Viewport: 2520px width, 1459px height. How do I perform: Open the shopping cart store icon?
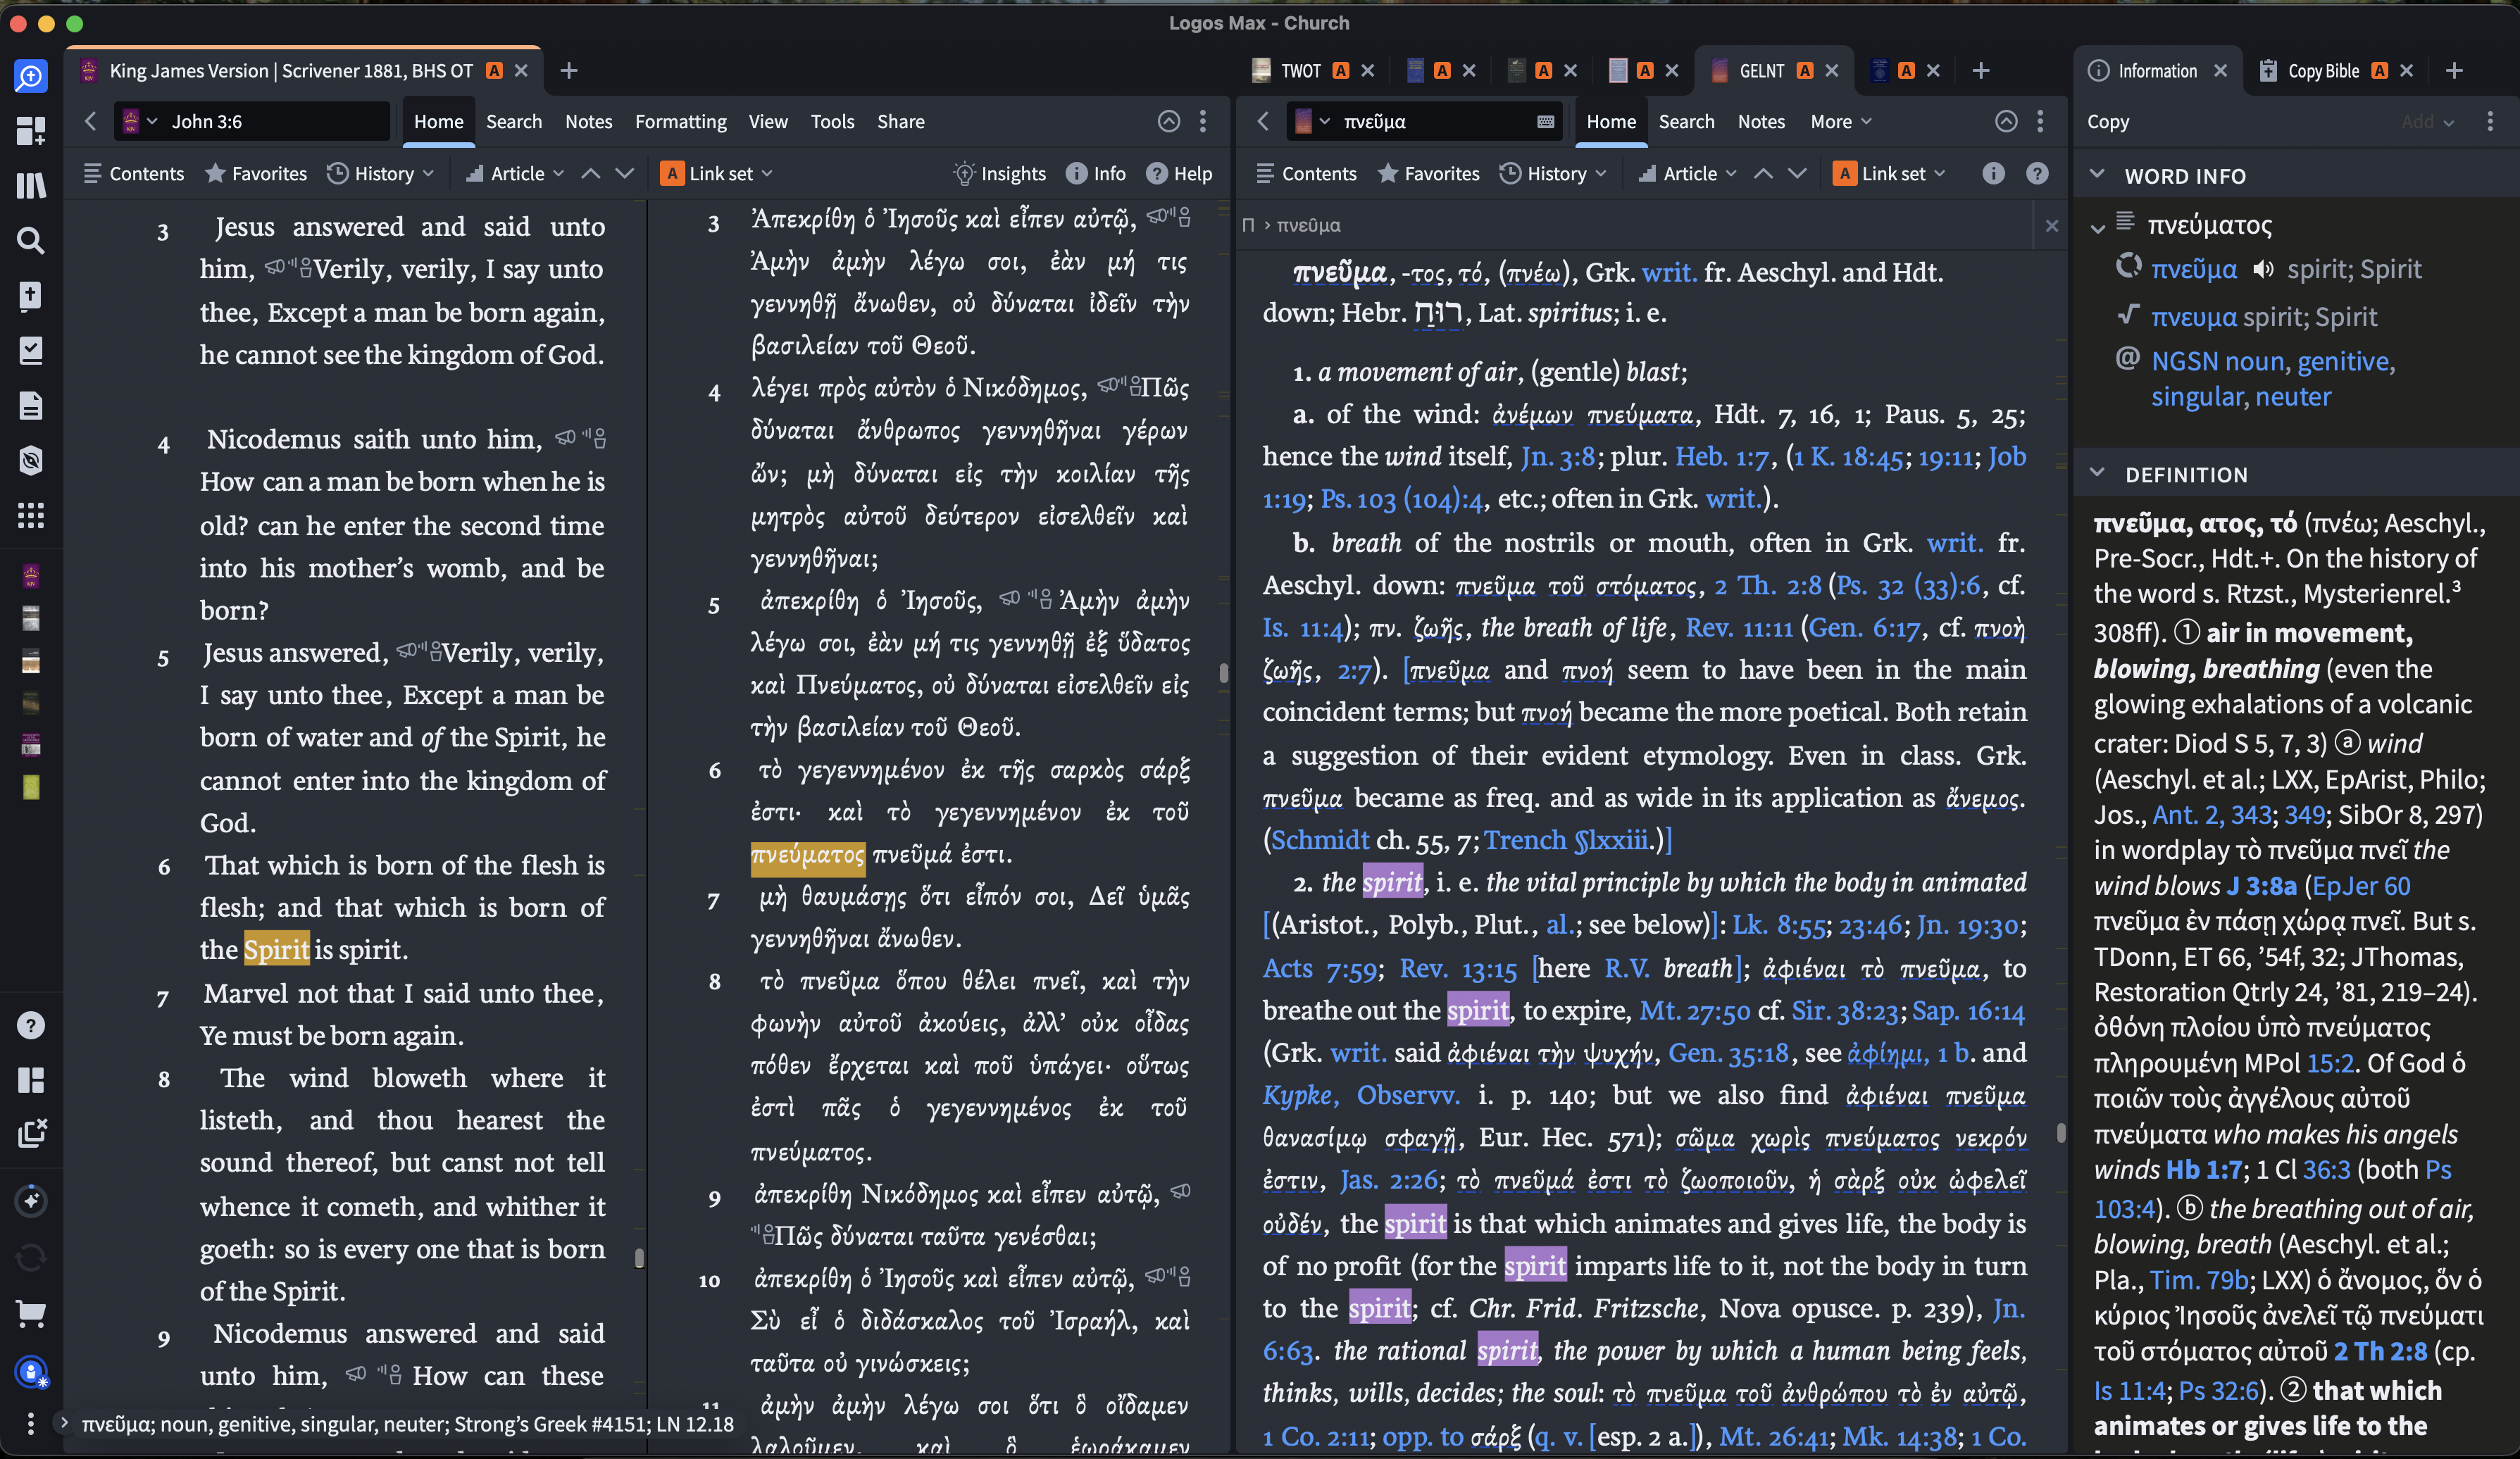[x=31, y=1314]
